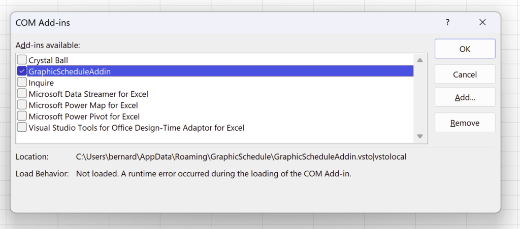Screen dimensions: 520x229
Task: Click the help question mark icon
Action: tap(448, 22)
